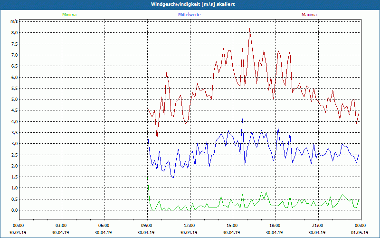Click the 6,5 y-axis value
This screenshot has height=238, width=380.
click(x=15, y=66)
